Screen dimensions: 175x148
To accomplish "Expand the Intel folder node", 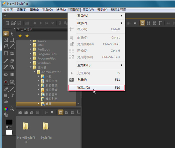I will pos(30,45).
